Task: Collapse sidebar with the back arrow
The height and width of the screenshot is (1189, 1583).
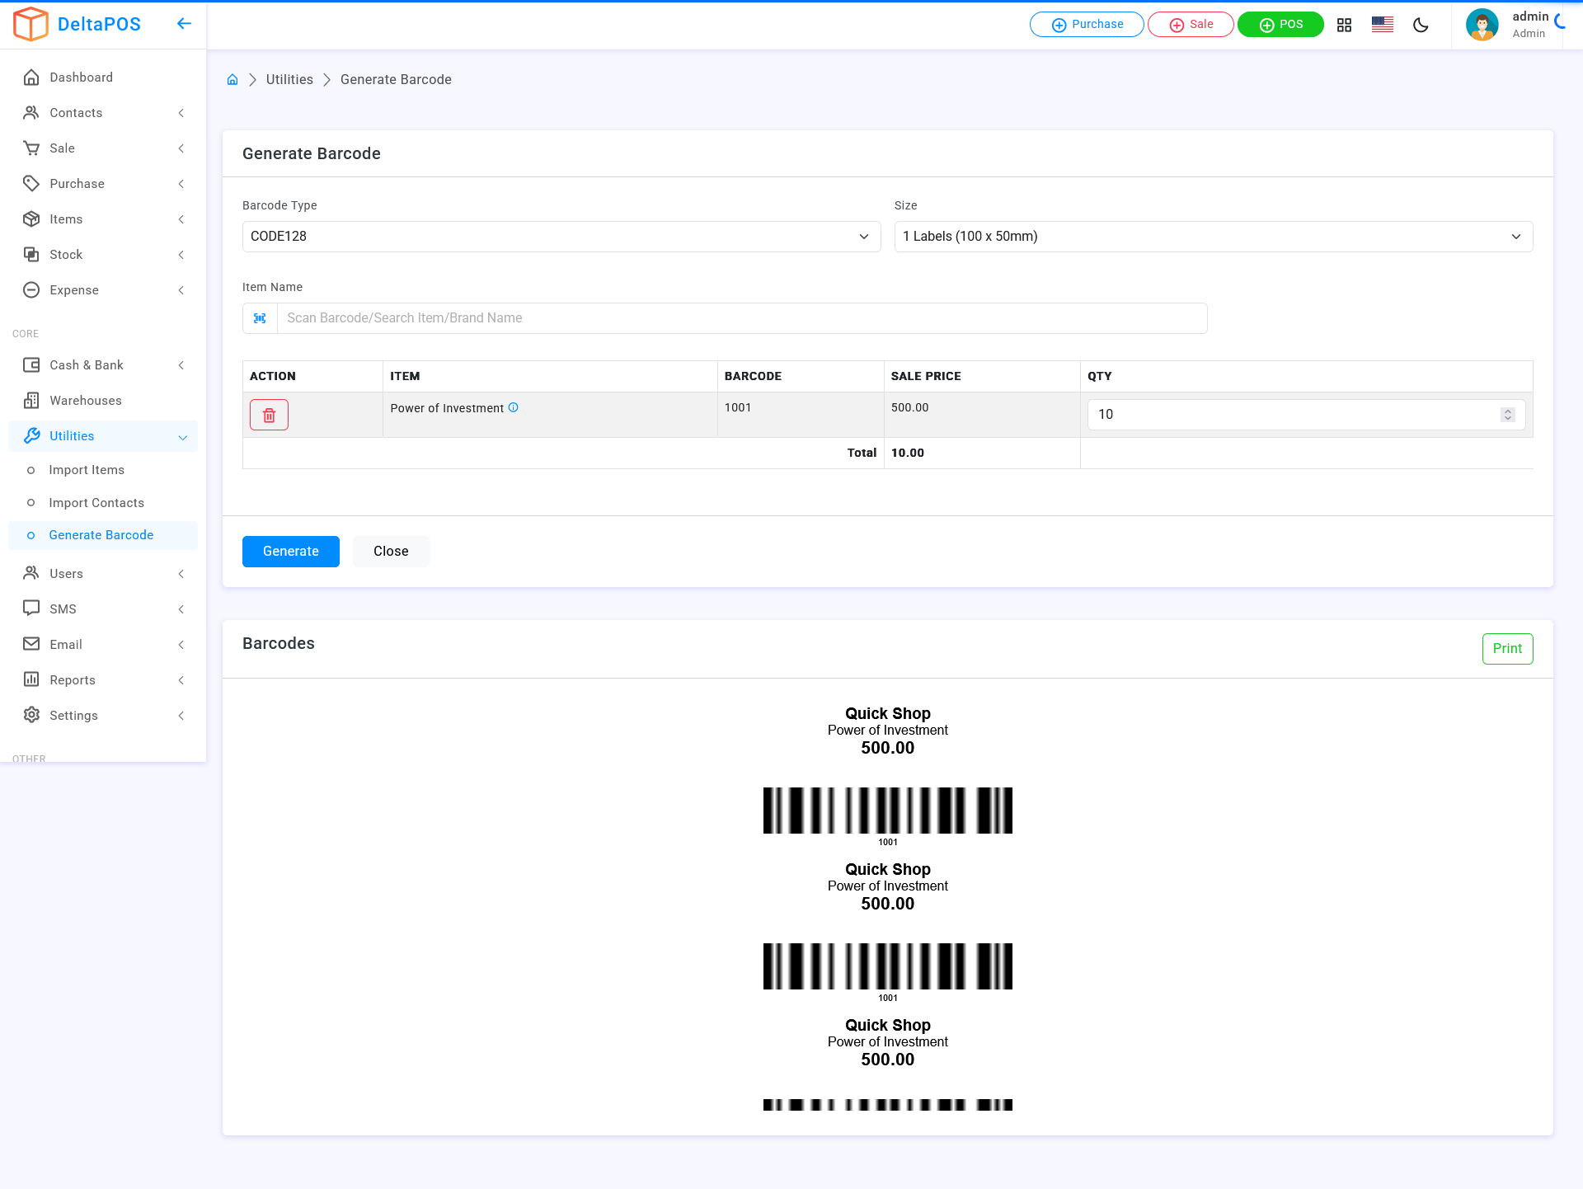Action: click(x=184, y=24)
